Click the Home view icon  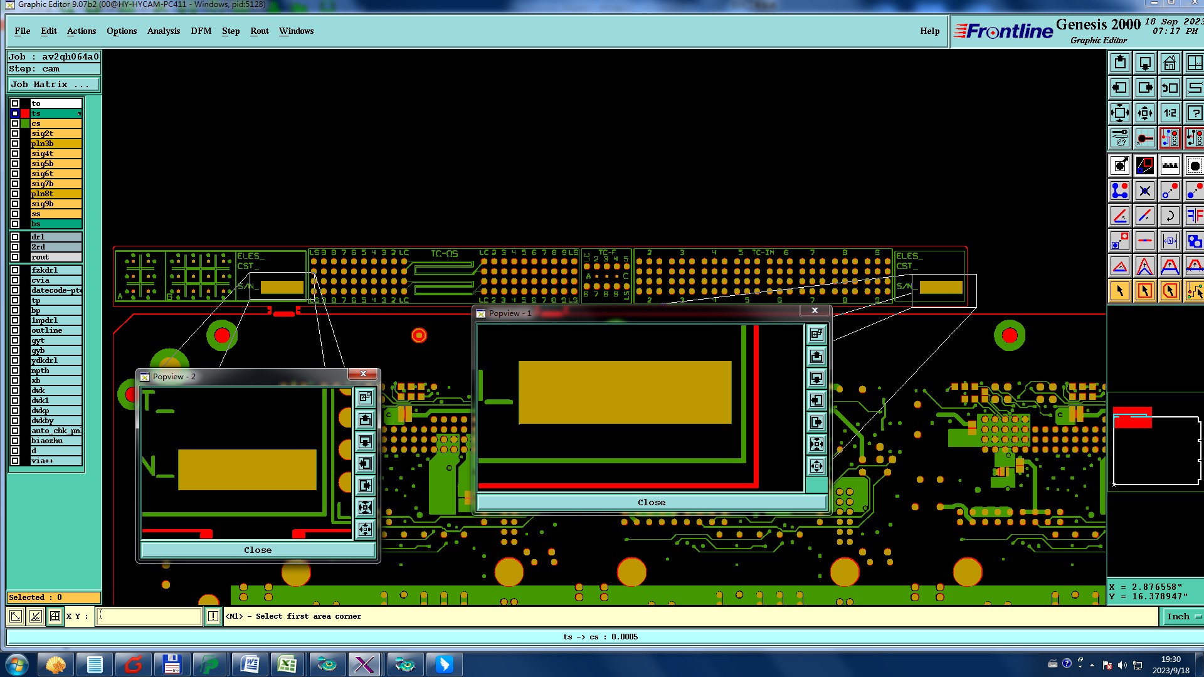1170,63
